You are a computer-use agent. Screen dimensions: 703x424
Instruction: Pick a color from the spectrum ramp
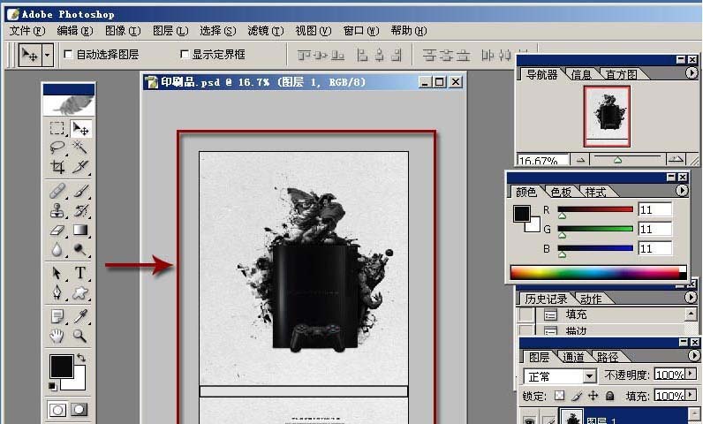tap(598, 272)
